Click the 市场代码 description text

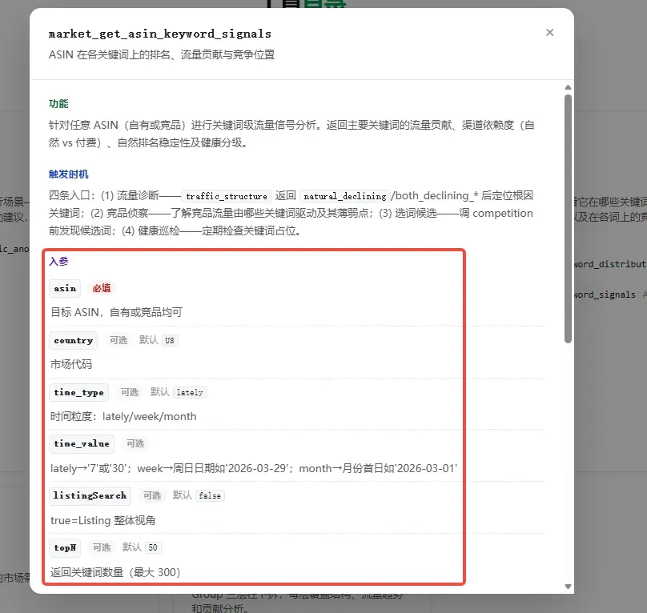coord(71,364)
